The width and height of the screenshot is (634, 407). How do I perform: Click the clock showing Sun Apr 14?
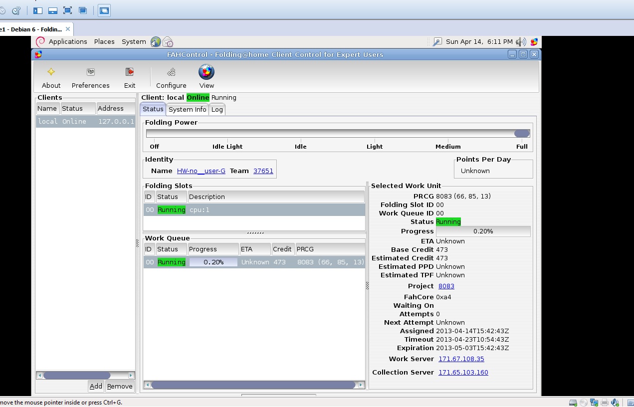pyautogui.click(x=479, y=42)
